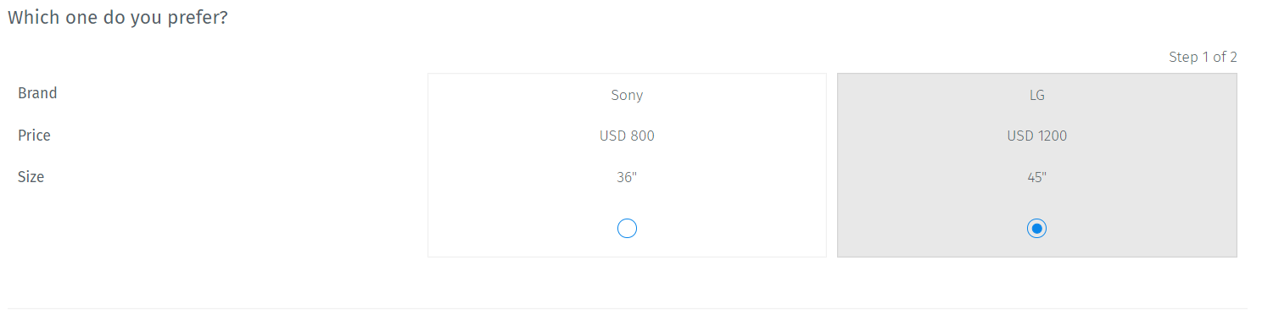
Task: Click the "Sony" brand name text
Action: pyautogui.click(x=627, y=95)
